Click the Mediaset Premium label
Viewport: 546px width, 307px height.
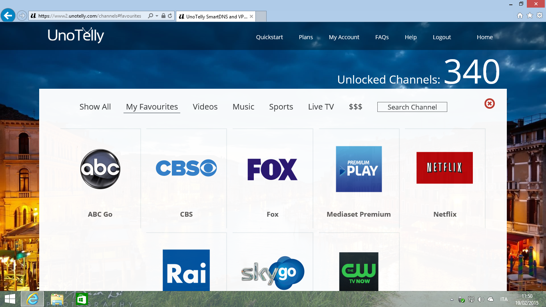(x=359, y=214)
